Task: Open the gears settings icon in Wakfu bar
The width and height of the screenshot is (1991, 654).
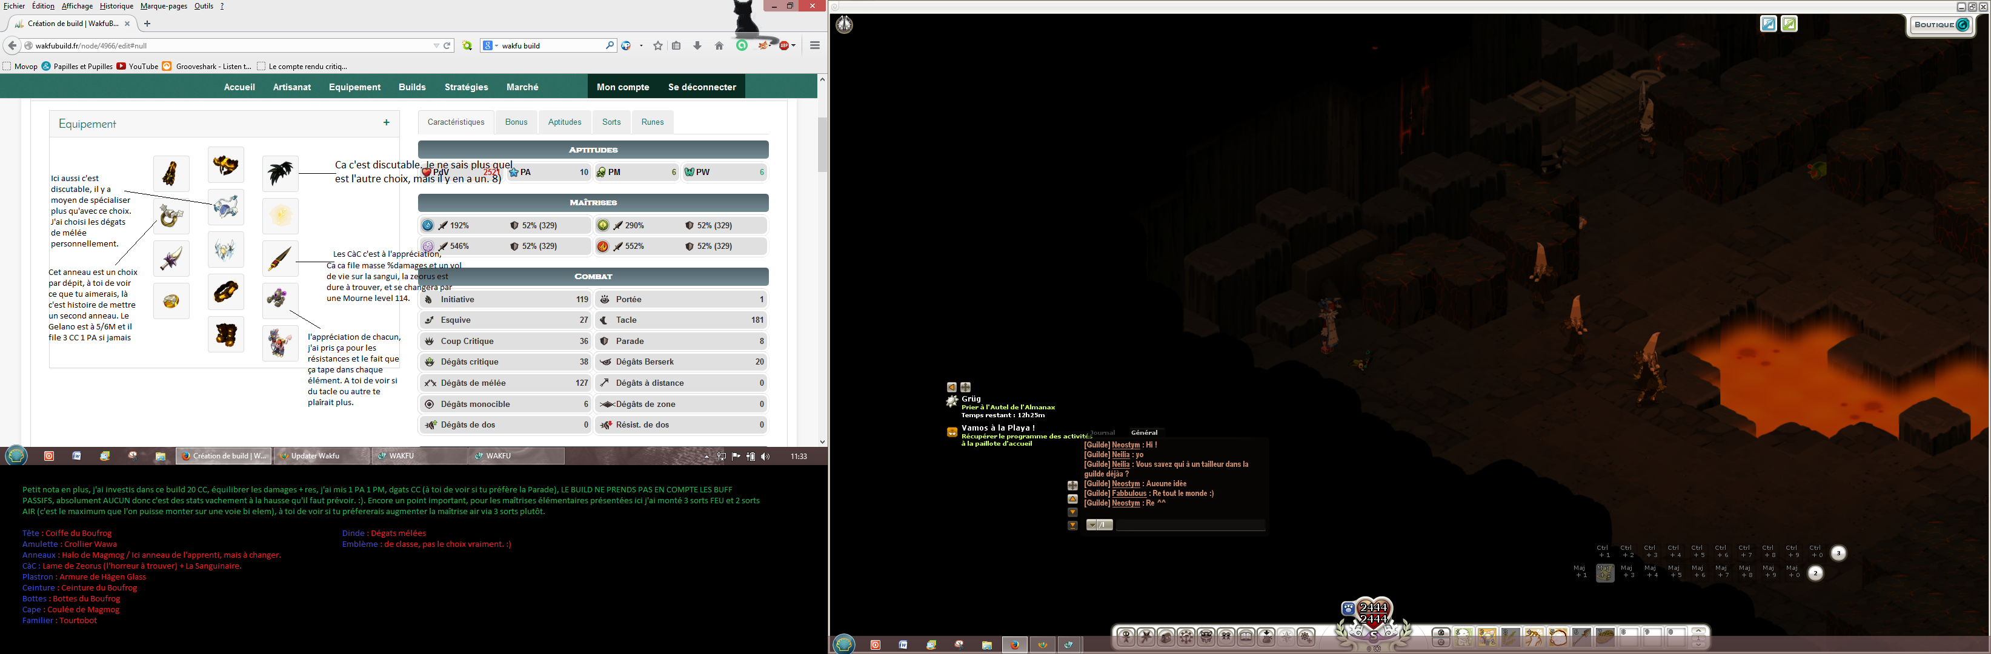Action: coord(1306,637)
